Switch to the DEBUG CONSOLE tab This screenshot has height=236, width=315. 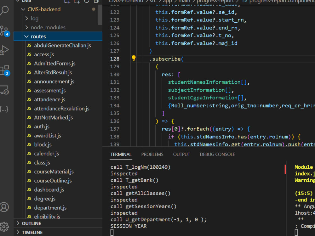pos(217,154)
